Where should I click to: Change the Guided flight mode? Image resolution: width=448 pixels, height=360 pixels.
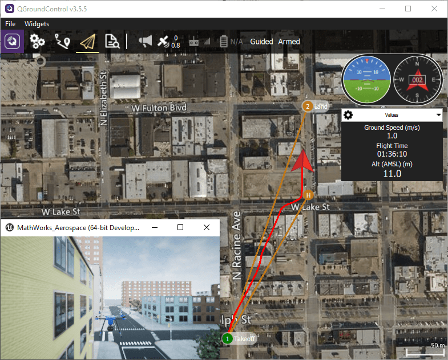tap(261, 42)
